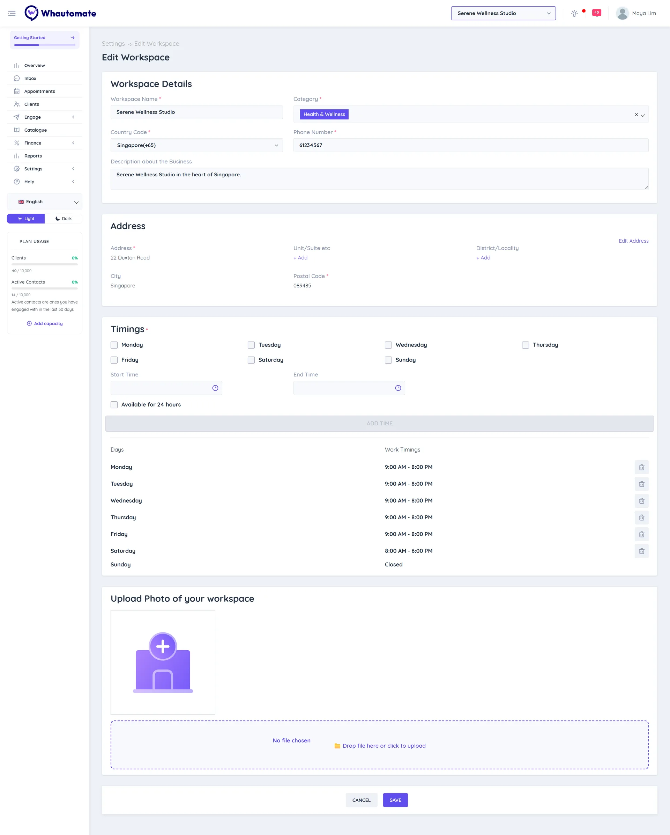Check the Friday checkbox
670x835 pixels.
coord(114,360)
